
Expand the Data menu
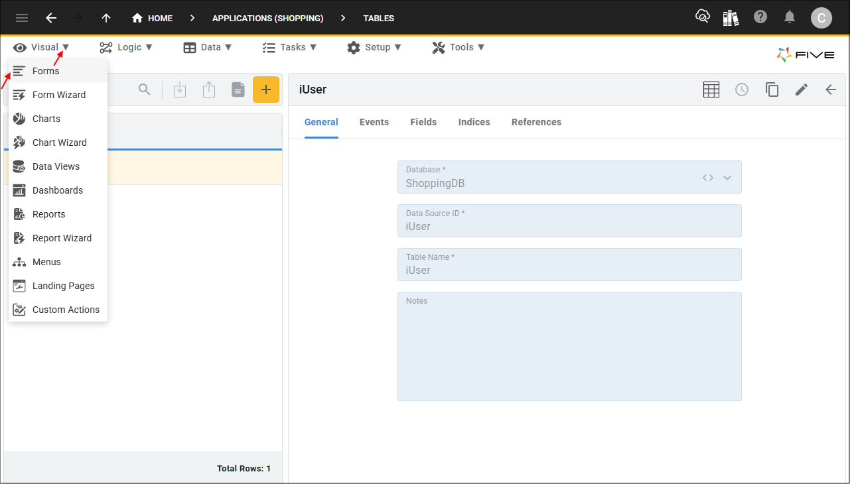pyautogui.click(x=208, y=47)
